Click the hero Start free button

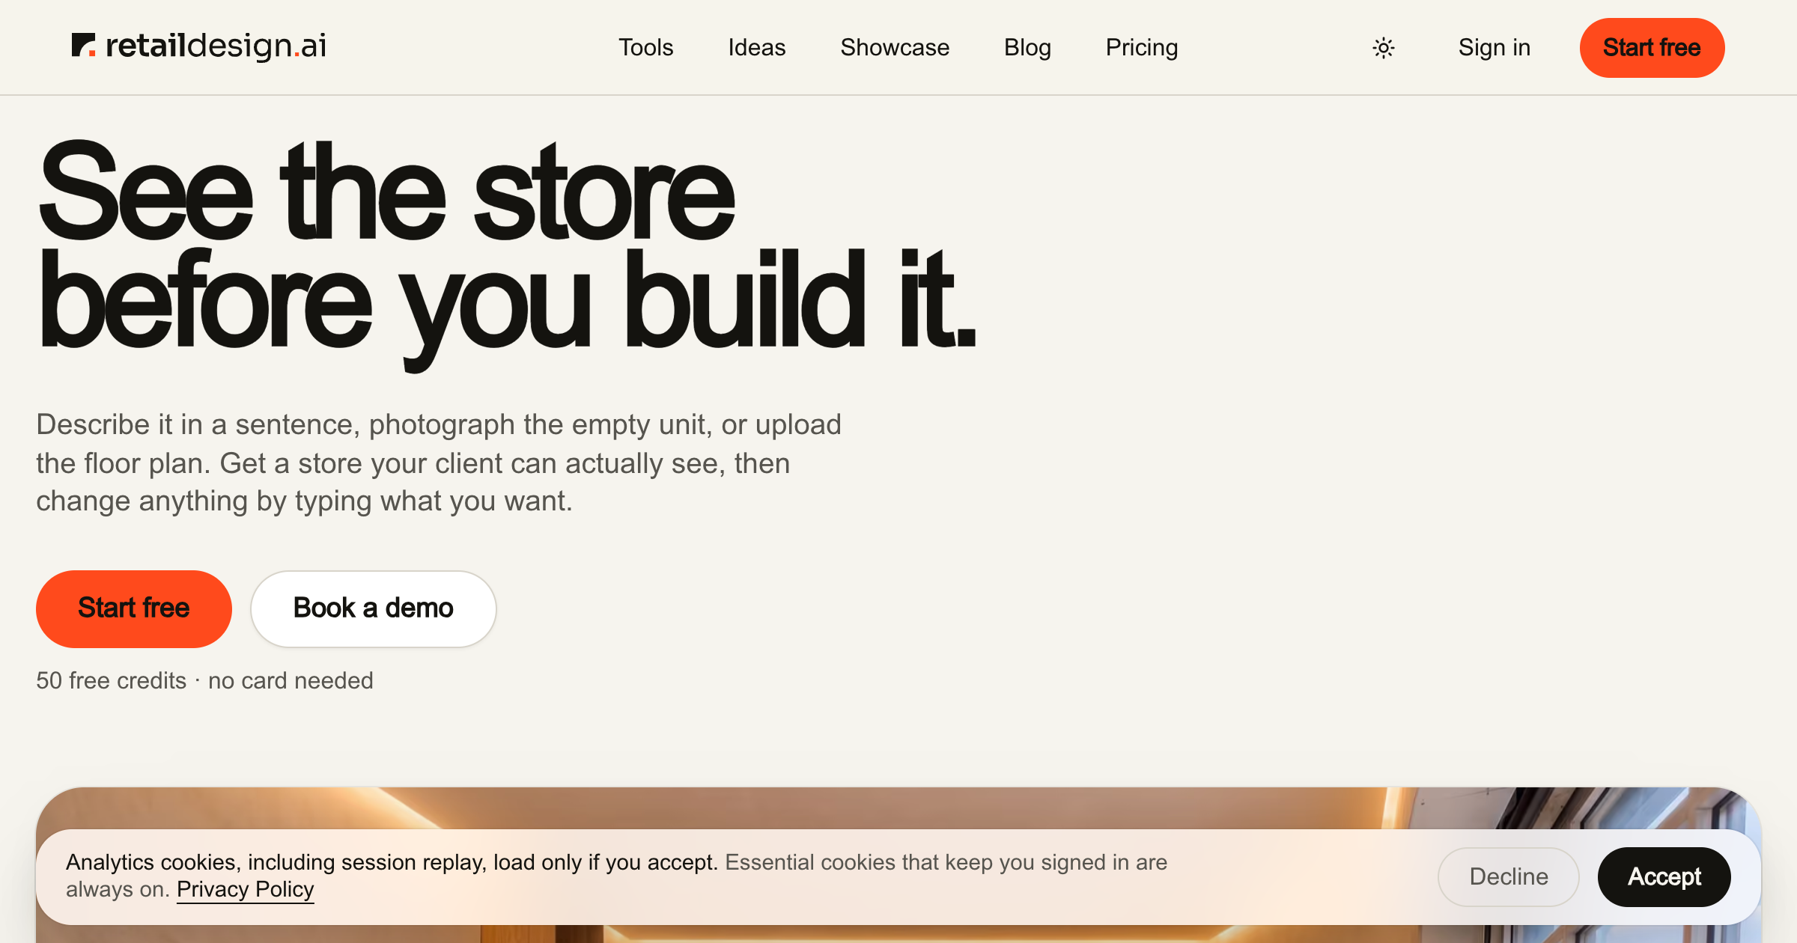(134, 608)
